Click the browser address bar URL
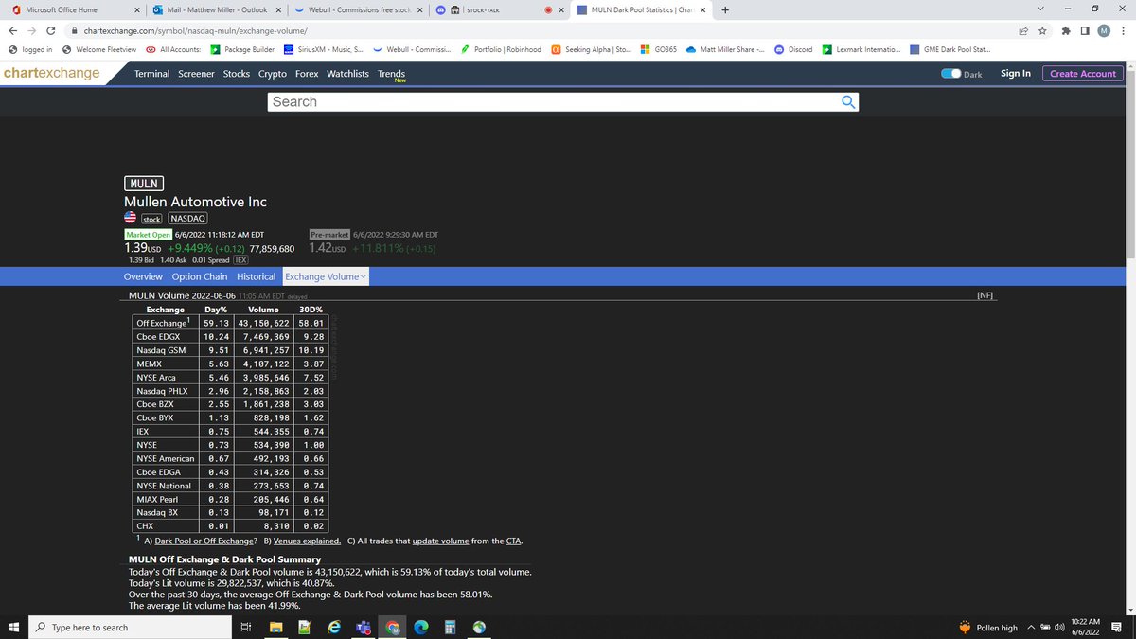Viewport: 1136px width, 639px height. tap(197, 31)
